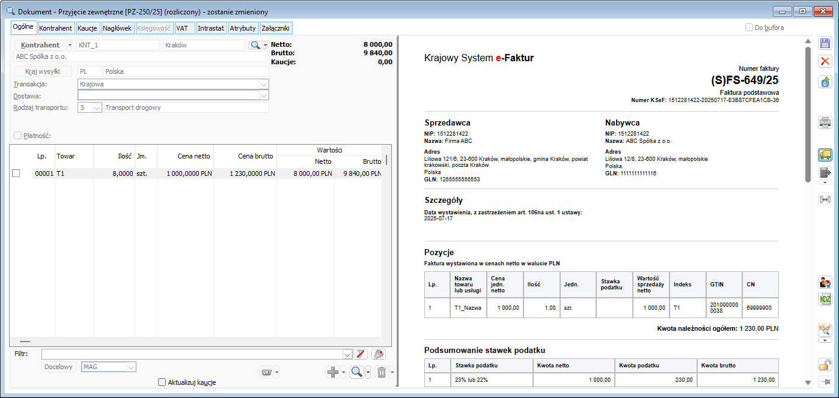Open the KSeF preview icon

click(825, 330)
